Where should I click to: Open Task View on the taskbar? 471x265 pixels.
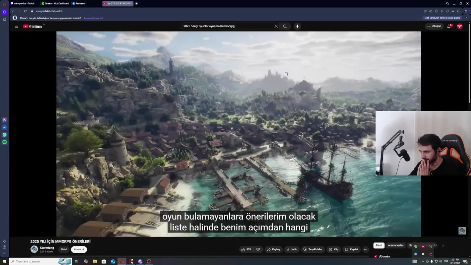[77, 261]
